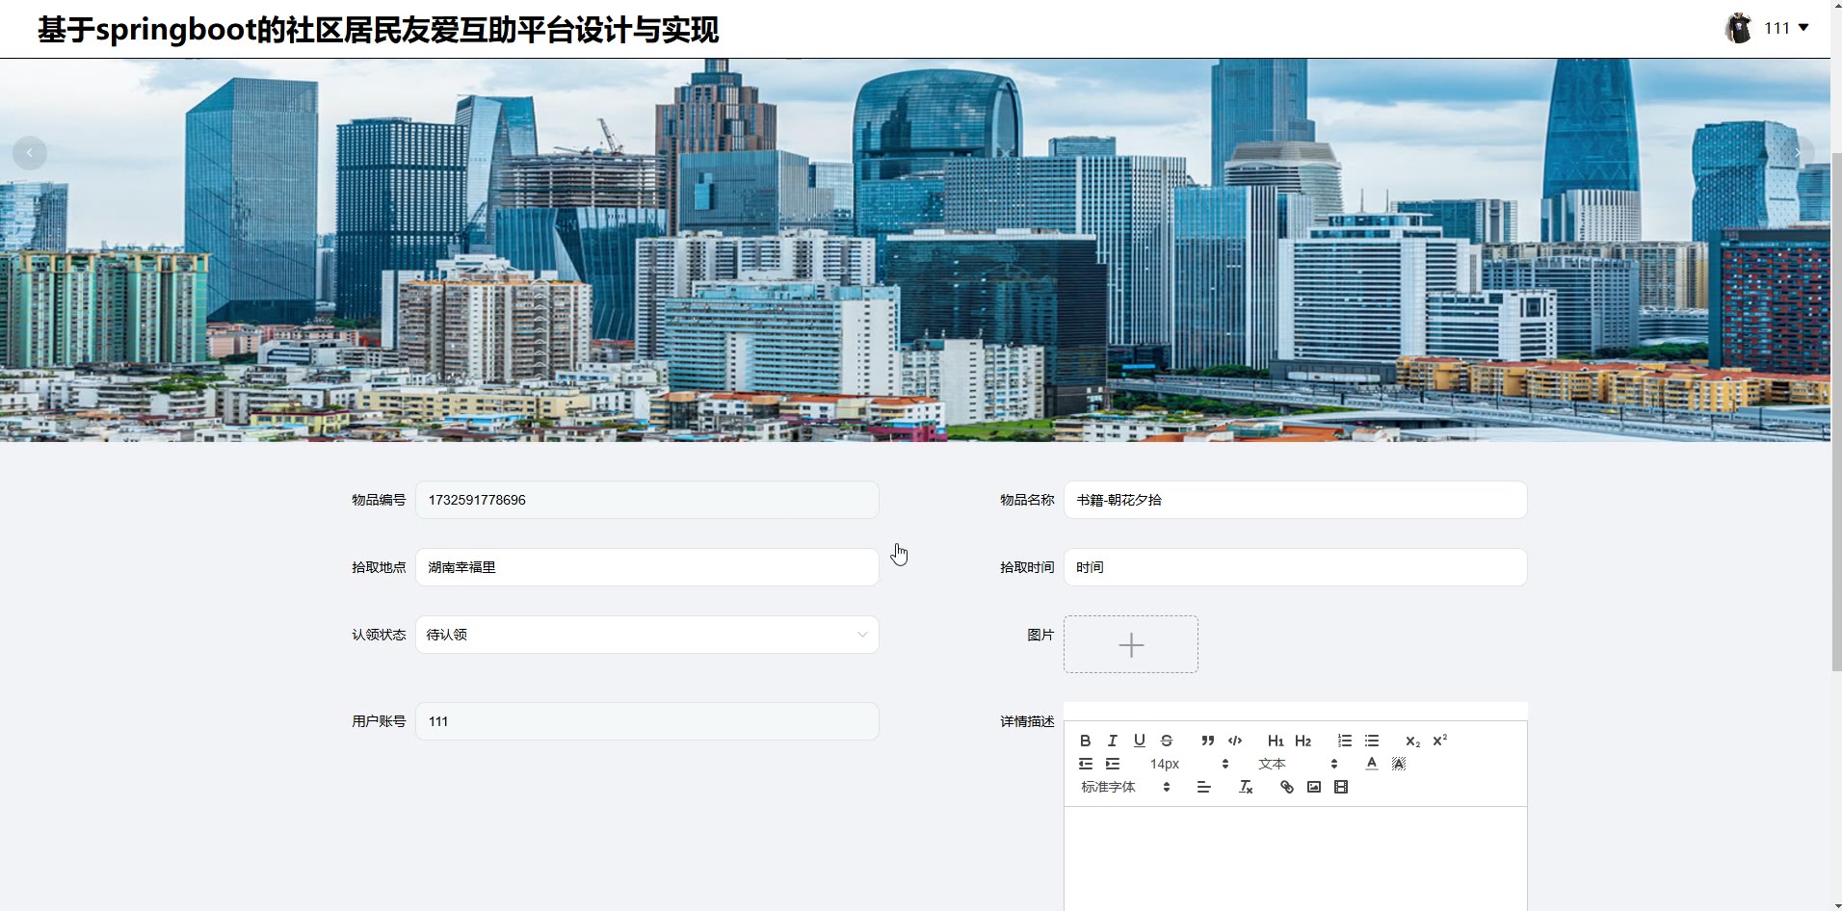This screenshot has height=911, width=1842.
Task: Upload a picture using plus box
Action: click(x=1131, y=644)
